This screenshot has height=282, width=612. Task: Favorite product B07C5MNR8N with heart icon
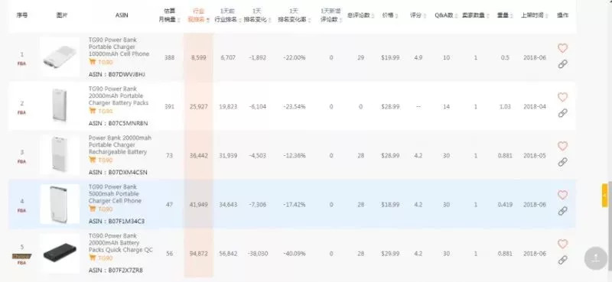click(x=562, y=97)
